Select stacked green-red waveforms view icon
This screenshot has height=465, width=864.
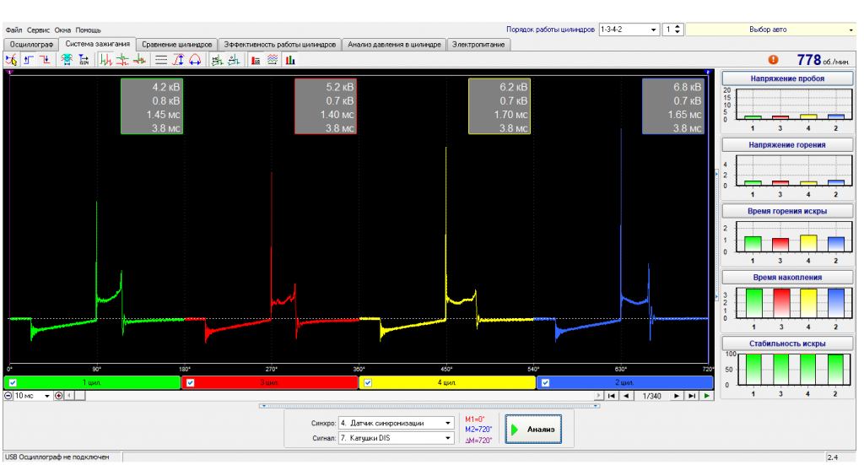122,60
